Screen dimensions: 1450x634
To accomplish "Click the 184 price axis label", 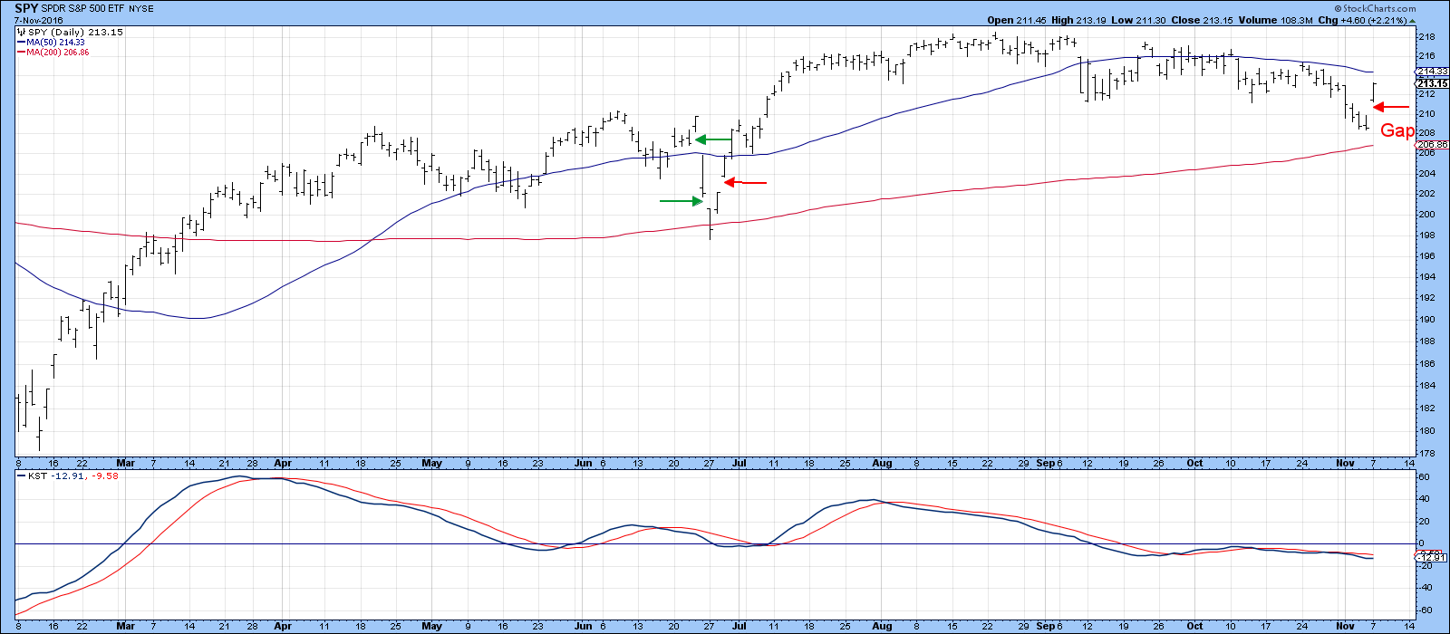I will (1427, 386).
